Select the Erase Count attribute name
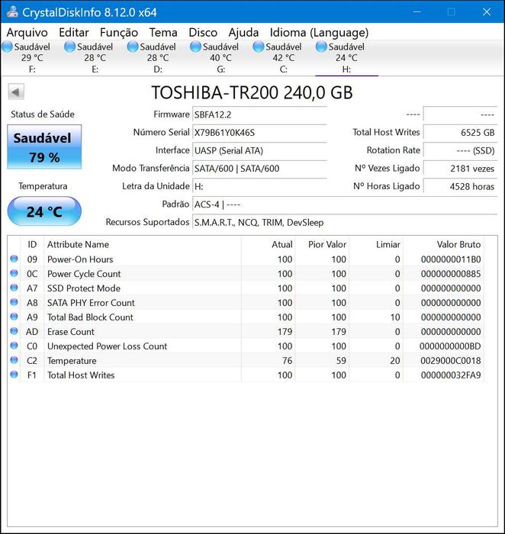Viewport: 505px width, 534px height. tap(71, 332)
